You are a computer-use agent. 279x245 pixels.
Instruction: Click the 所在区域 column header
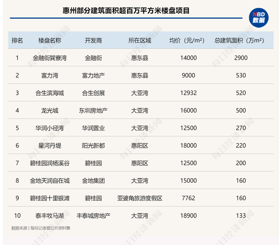click(x=139, y=40)
